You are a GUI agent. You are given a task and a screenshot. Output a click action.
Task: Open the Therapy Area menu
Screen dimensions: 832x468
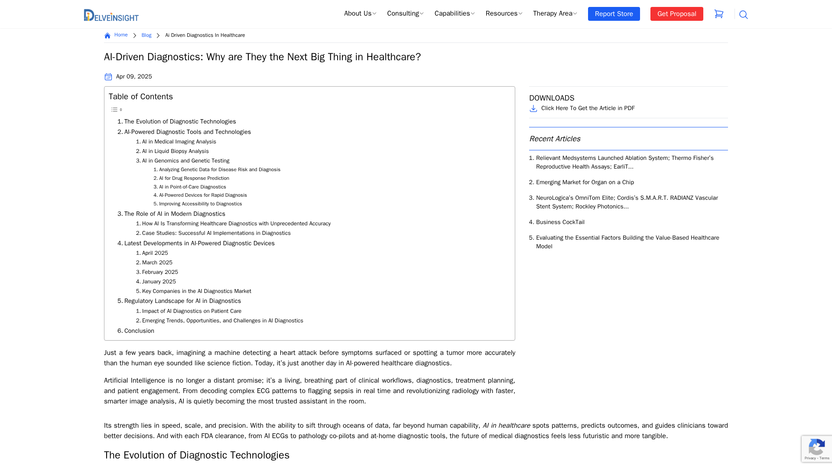[555, 13]
